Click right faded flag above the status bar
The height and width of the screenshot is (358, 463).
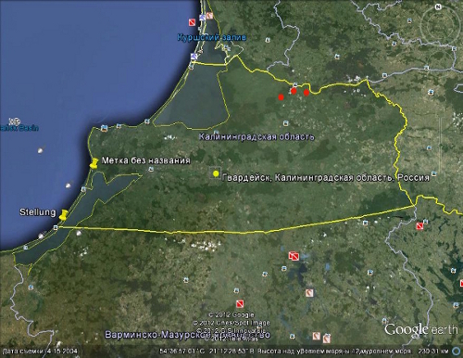[x=327, y=339]
